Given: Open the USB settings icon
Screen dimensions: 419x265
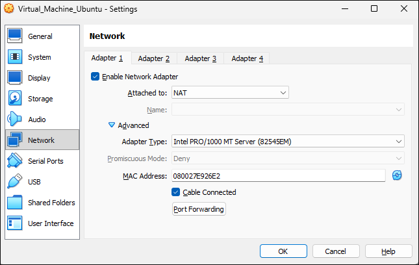Looking at the screenshot, I should coord(15,182).
